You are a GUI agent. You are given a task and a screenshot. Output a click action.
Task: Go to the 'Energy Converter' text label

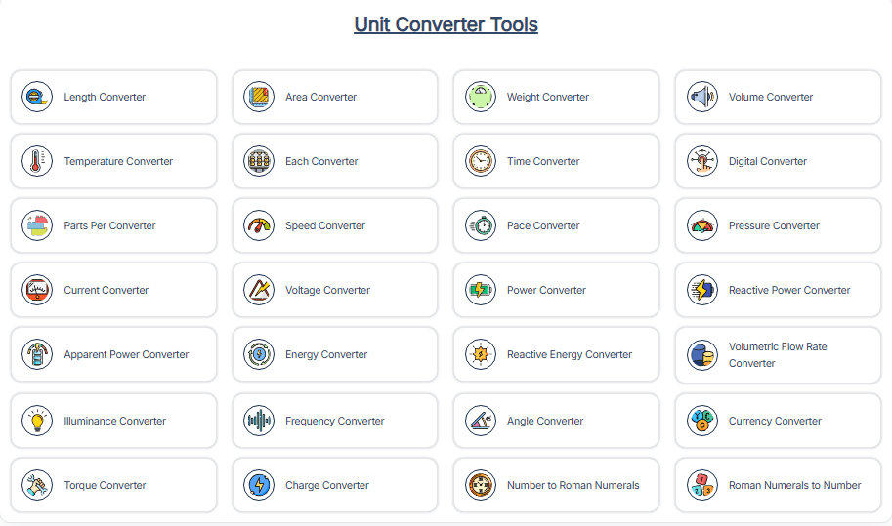click(x=326, y=354)
